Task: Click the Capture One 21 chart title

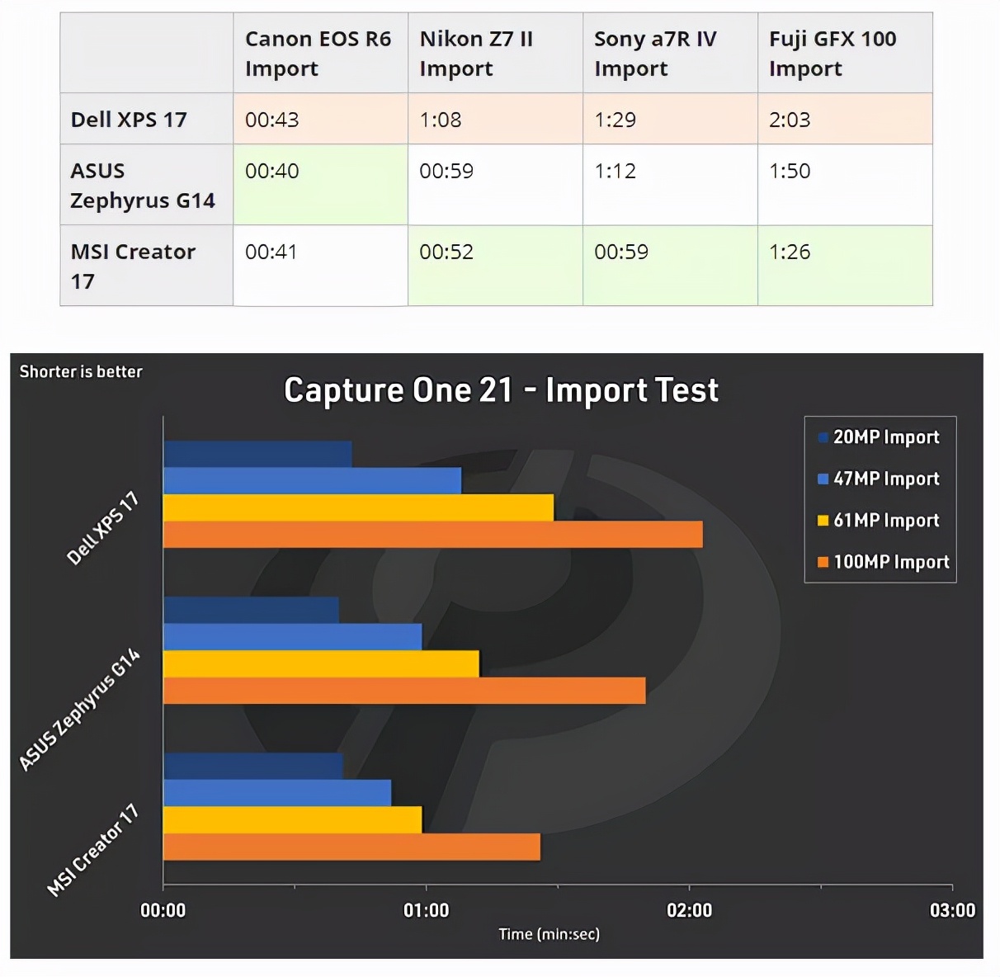Action: (501, 390)
